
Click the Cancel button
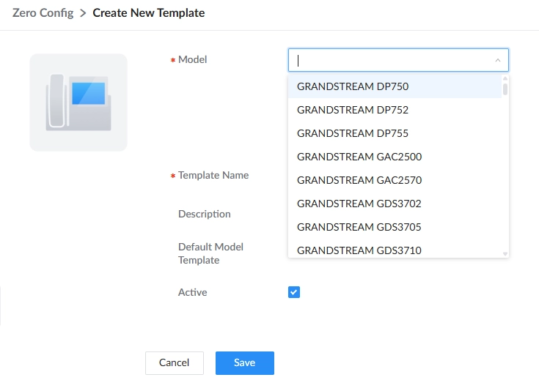tap(175, 363)
